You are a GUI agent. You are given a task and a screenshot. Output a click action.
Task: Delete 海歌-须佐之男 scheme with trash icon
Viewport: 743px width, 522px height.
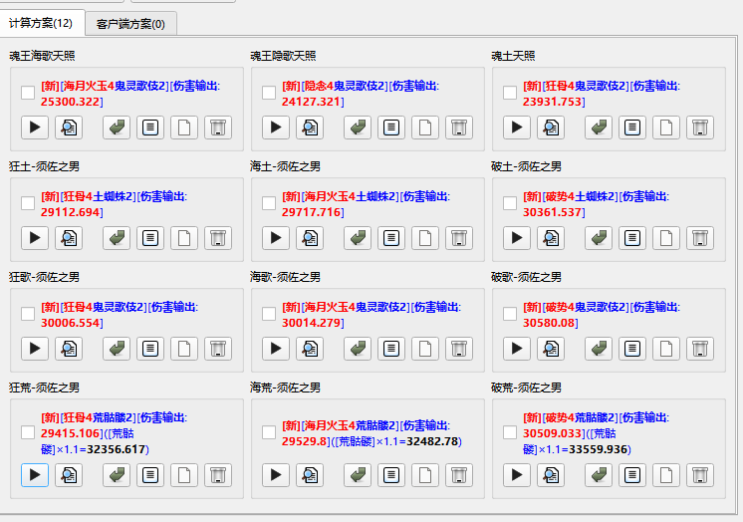(459, 349)
